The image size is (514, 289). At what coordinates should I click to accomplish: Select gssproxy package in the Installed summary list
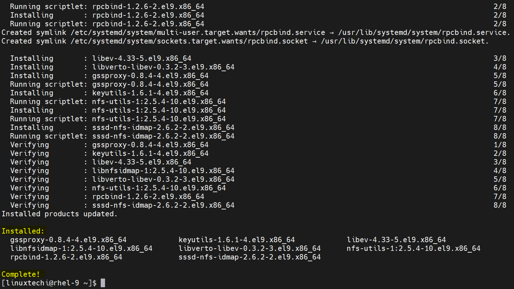point(68,240)
